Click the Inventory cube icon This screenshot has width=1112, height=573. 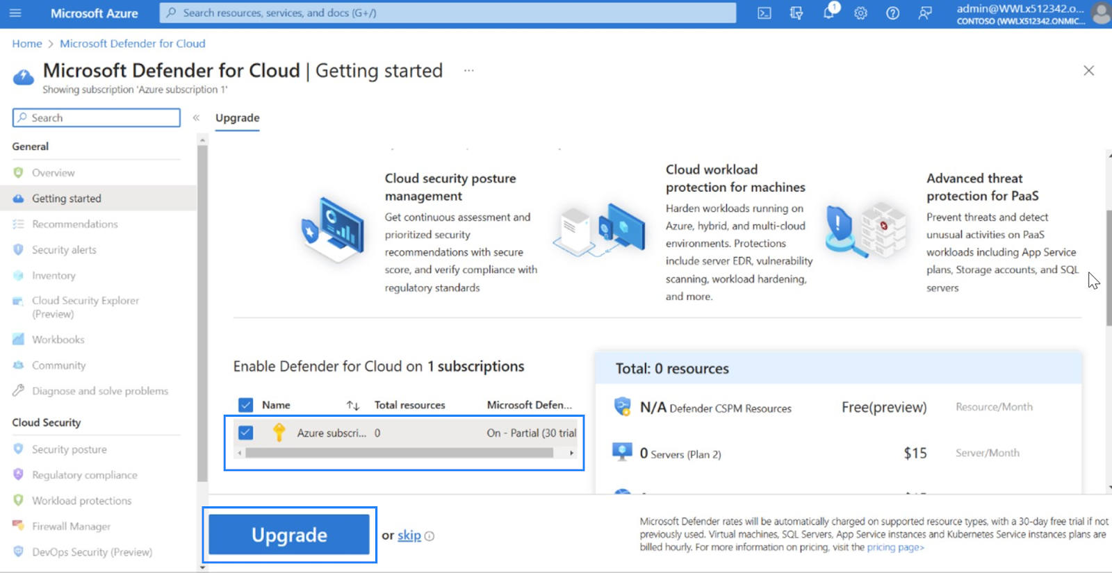18,275
